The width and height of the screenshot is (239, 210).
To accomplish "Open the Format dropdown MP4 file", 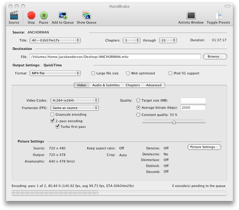I will [x=55, y=73].
